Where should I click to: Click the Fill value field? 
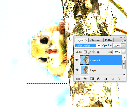coord(117,52)
